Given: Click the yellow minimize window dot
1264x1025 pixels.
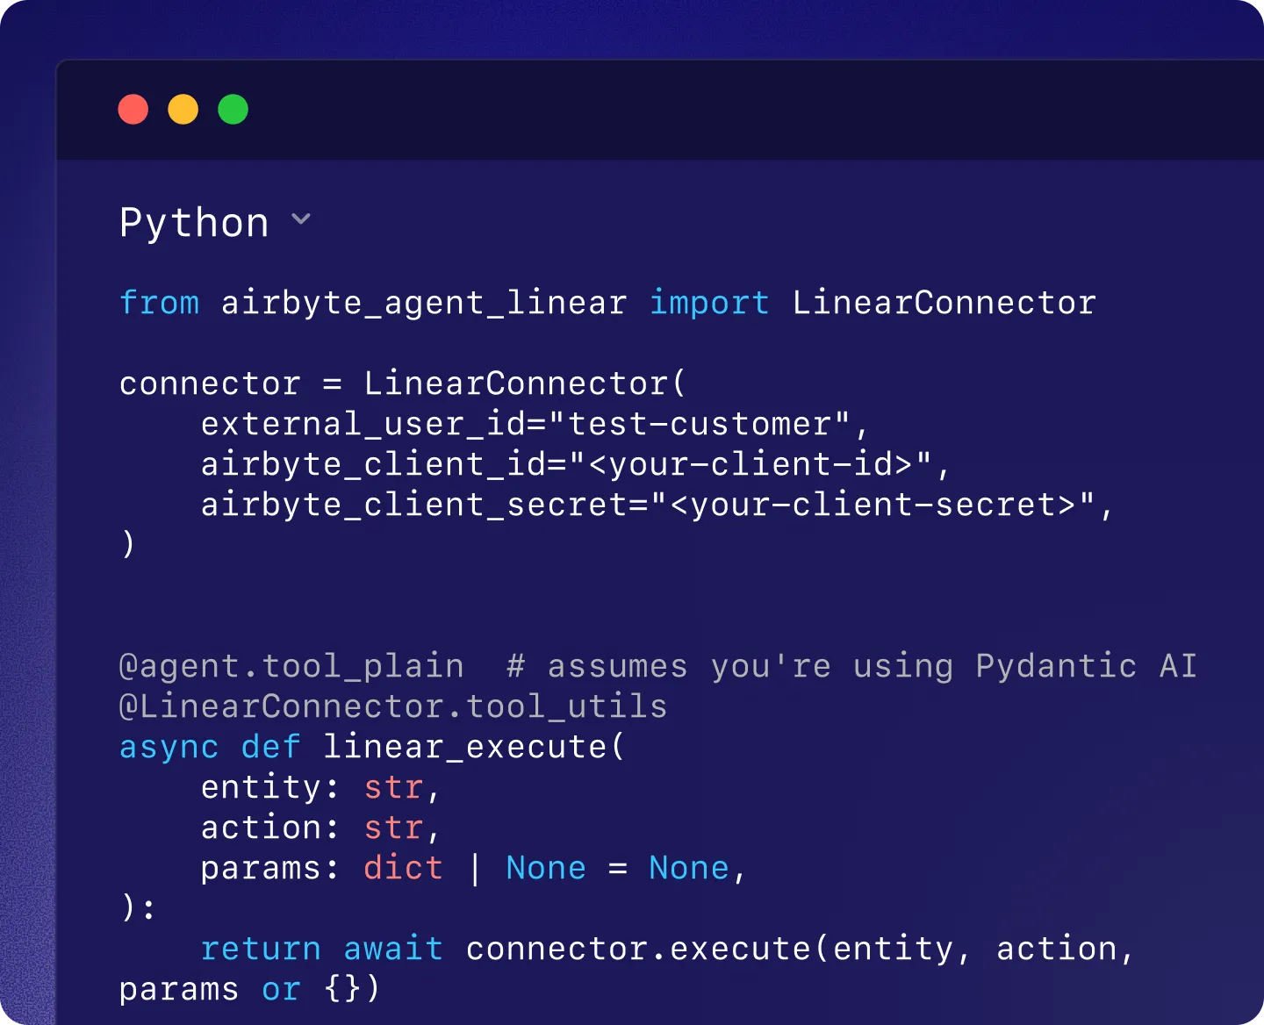Looking at the screenshot, I should pyautogui.click(x=183, y=110).
